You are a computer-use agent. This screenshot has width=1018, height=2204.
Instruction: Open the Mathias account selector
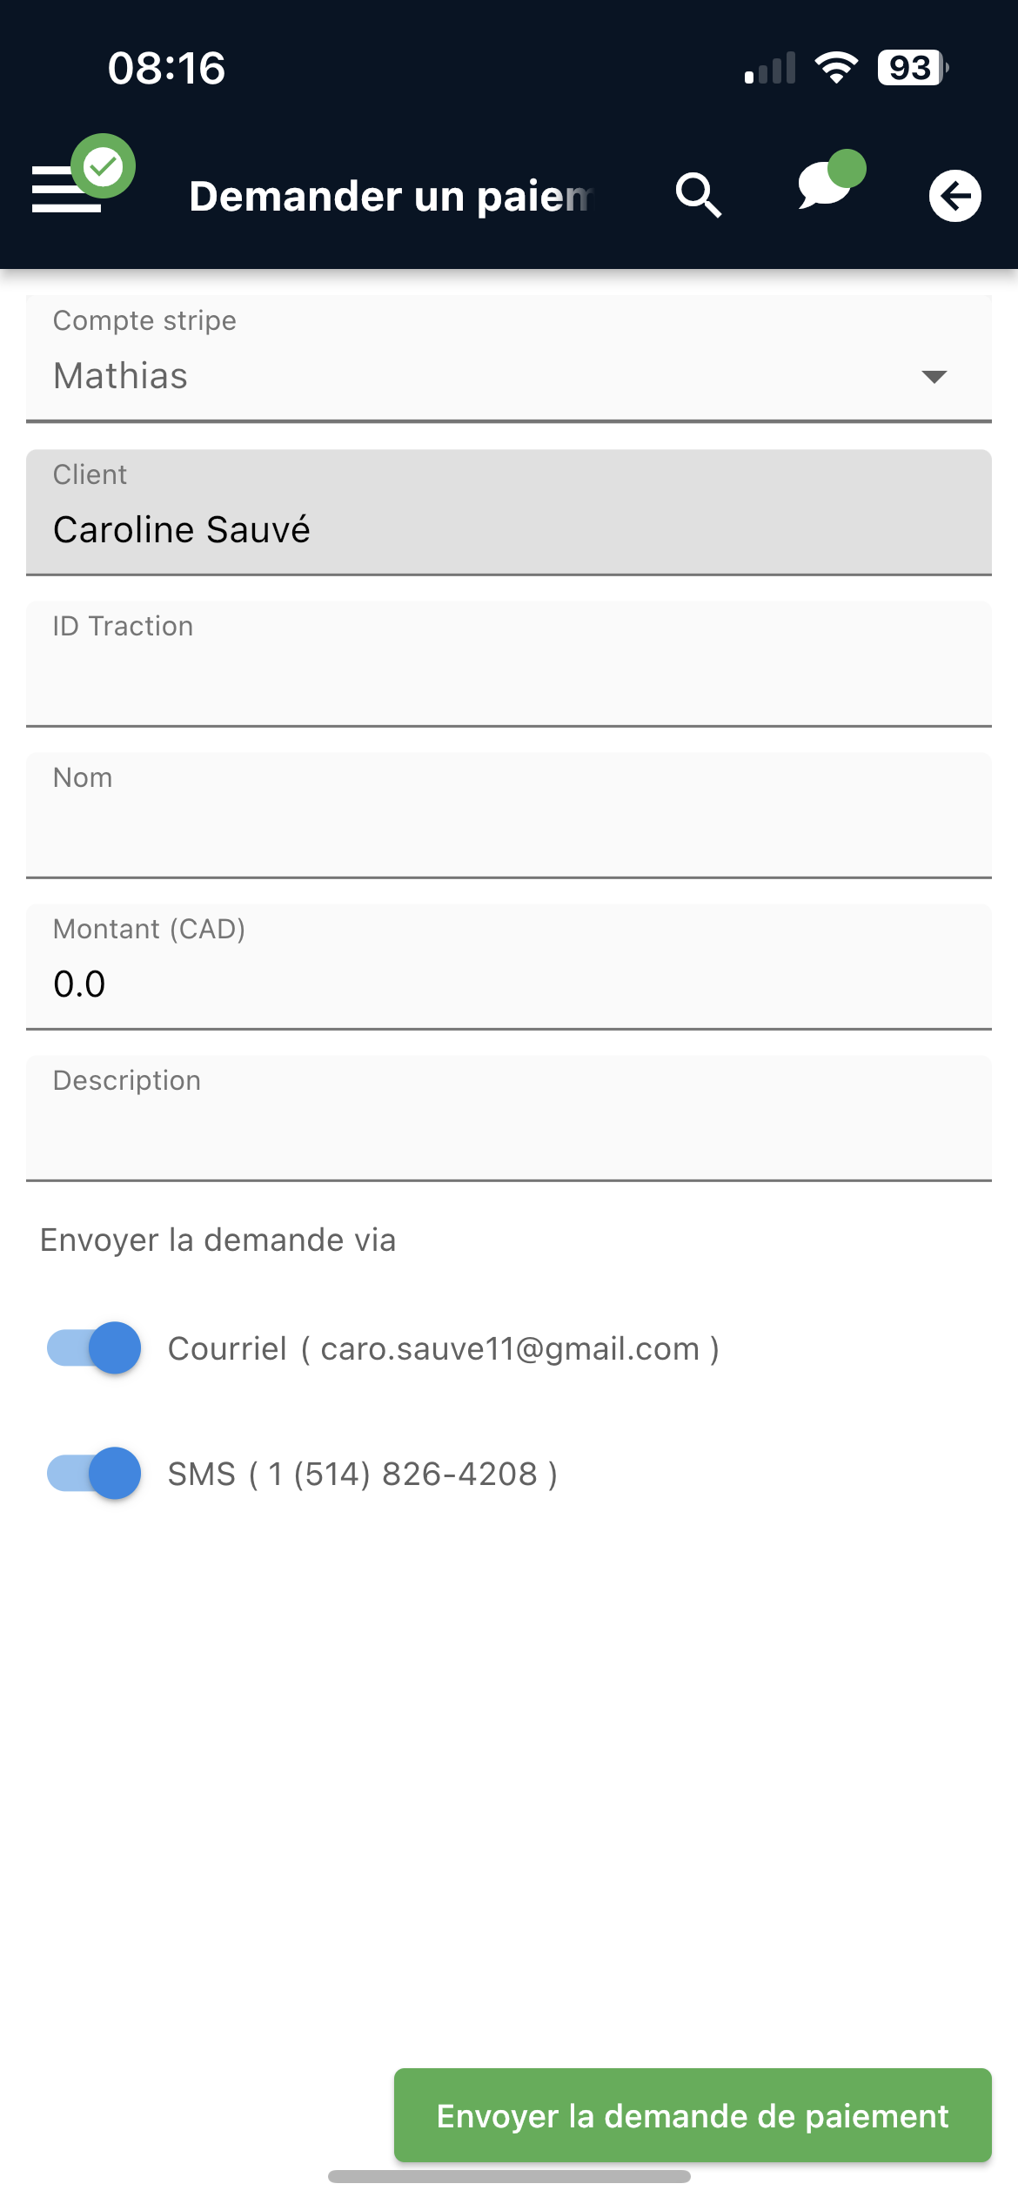click(x=509, y=359)
